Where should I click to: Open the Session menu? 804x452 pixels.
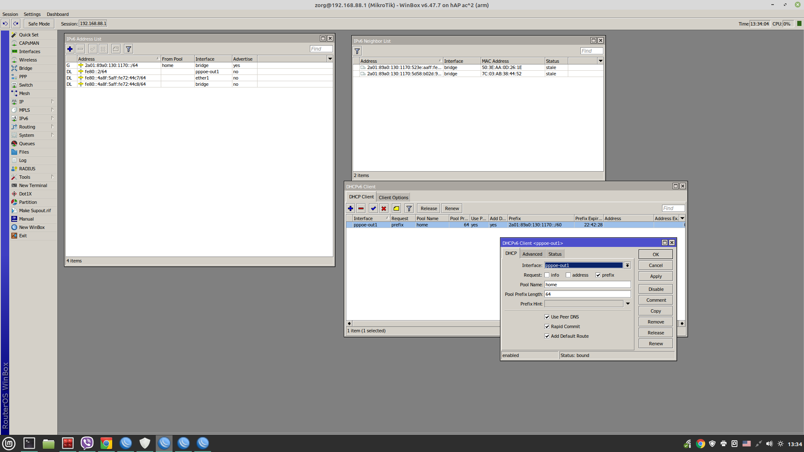point(10,14)
